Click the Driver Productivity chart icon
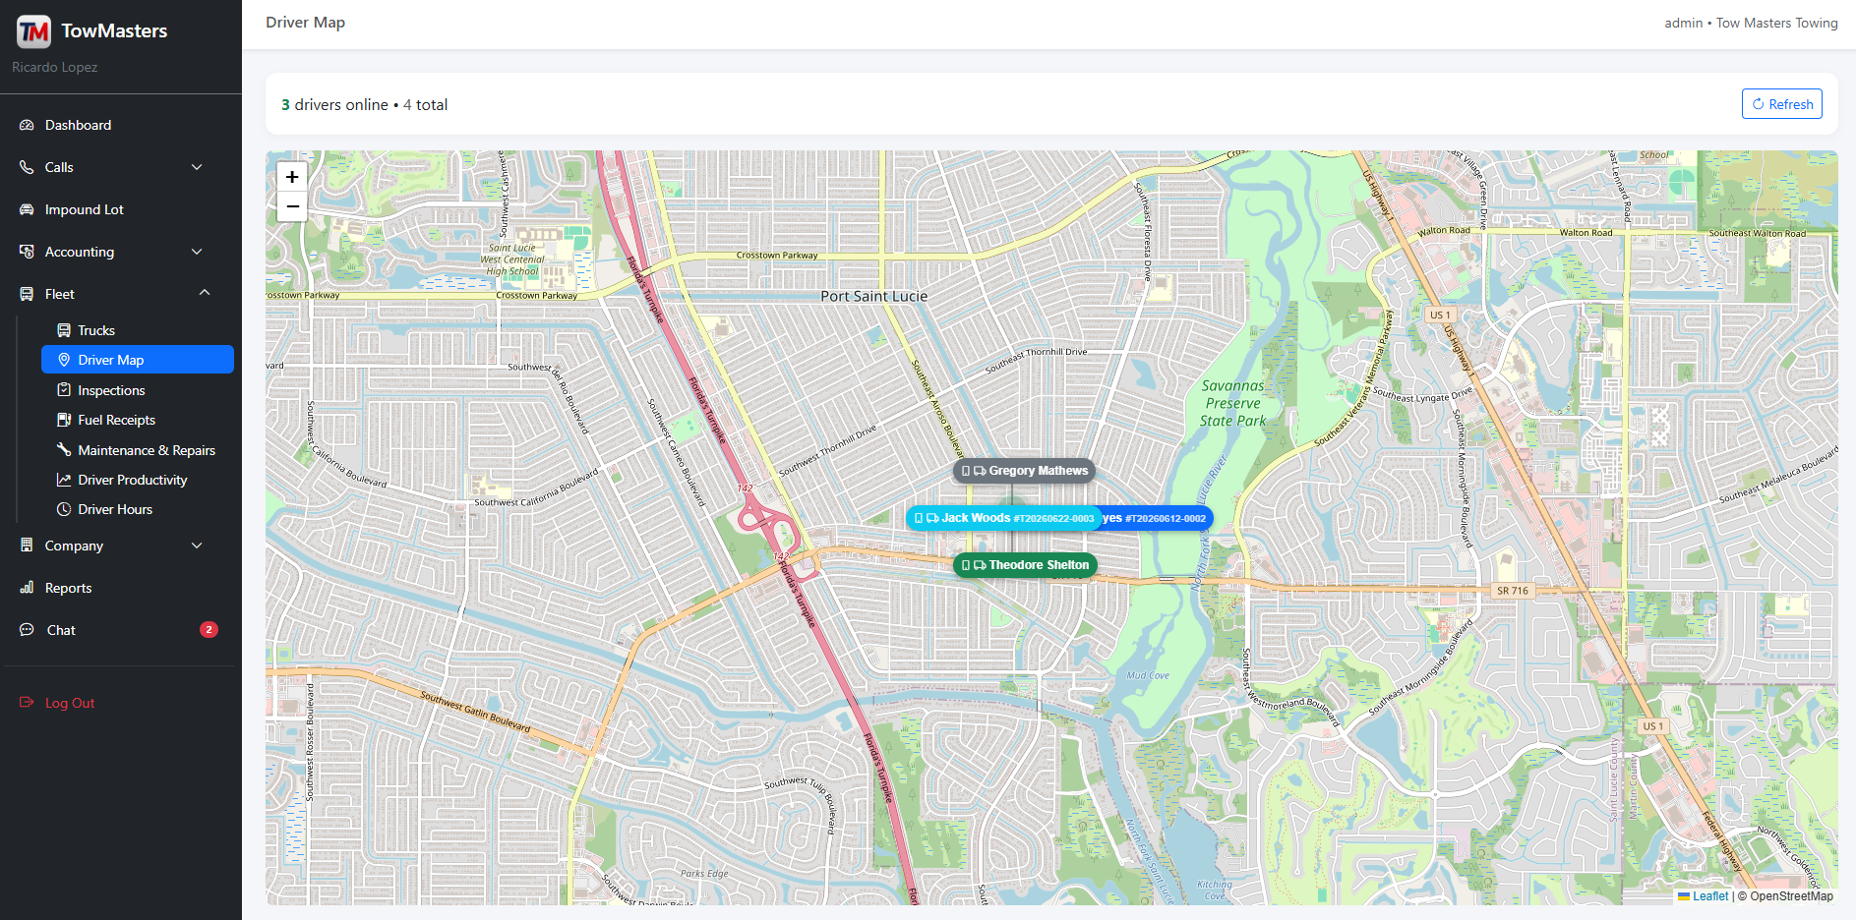 [64, 480]
